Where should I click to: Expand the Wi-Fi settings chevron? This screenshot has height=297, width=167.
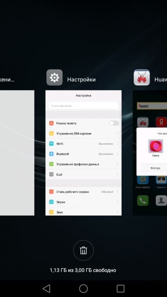point(117,144)
